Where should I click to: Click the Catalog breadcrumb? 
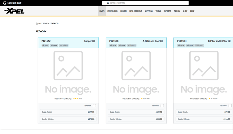click(x=55, y=23)
